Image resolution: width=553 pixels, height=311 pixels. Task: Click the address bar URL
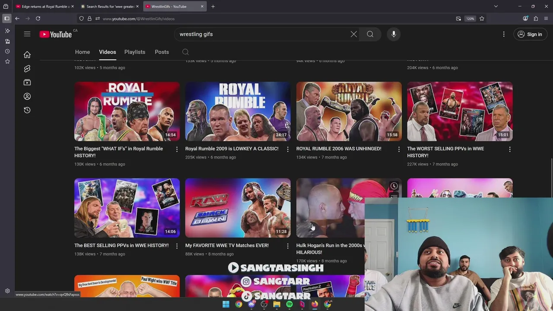[139, 19]
